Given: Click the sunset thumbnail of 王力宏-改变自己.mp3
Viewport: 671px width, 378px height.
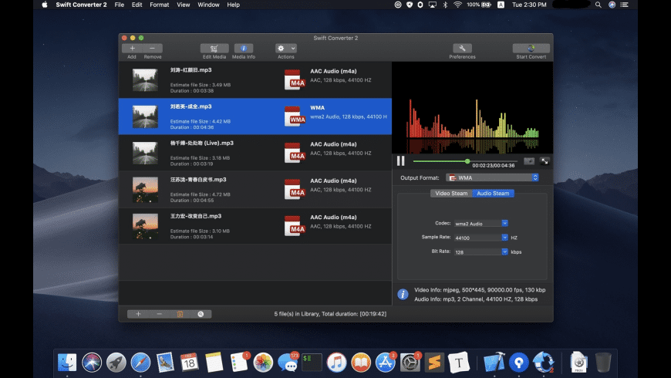Looking at the screenshot, I should (145, 226).
